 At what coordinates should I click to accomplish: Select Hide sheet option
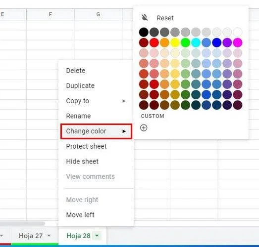82,162
